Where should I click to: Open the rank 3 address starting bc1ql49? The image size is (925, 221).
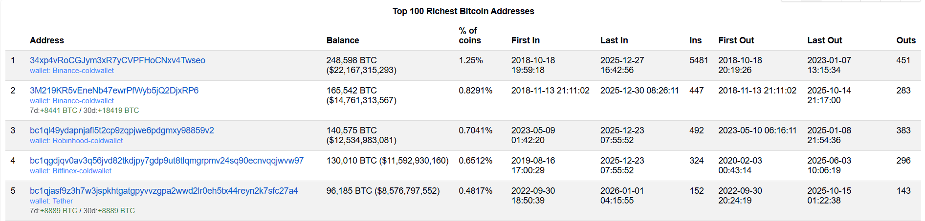122,130
